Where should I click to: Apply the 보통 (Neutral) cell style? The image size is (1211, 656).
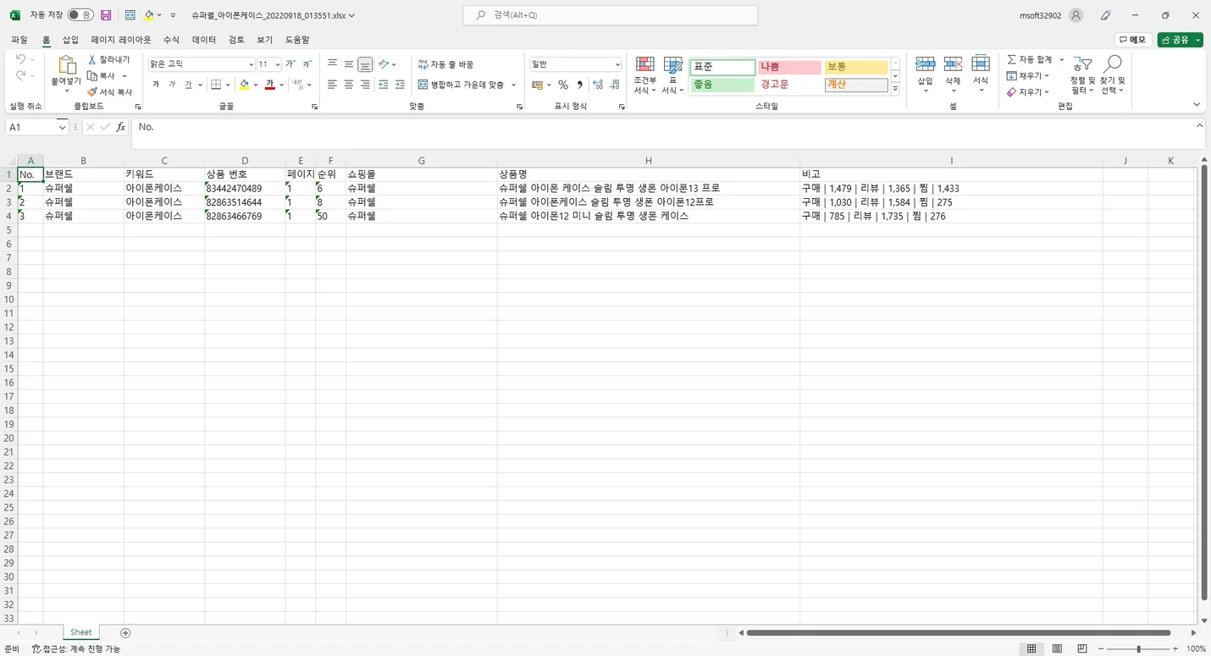point(856,67)
